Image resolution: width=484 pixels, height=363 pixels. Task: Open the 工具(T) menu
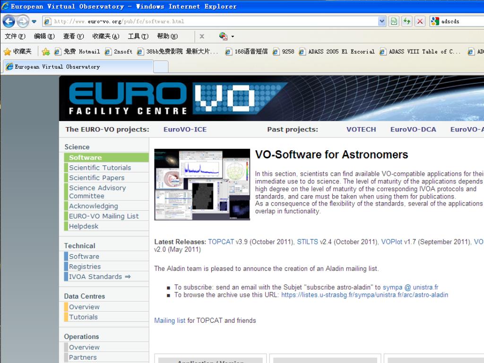[138, 36]
